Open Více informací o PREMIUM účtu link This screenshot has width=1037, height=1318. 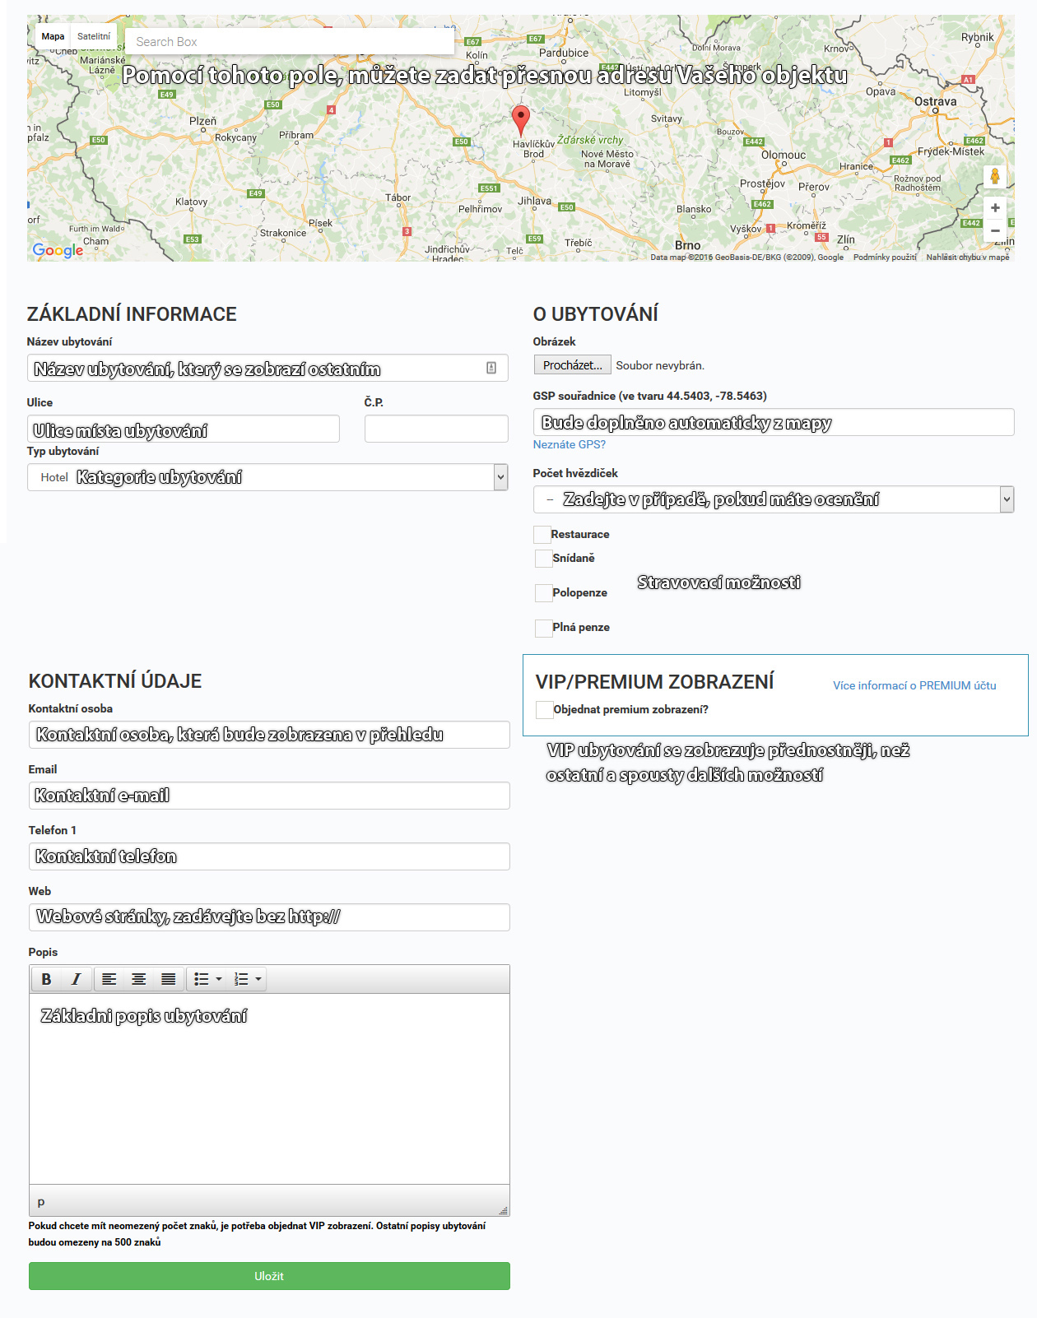914,685
